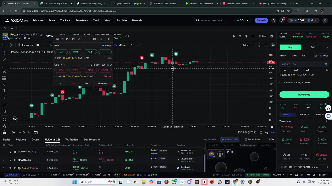
Task: Switch to Top Traders tab
Action: click(x=72, y=139)
